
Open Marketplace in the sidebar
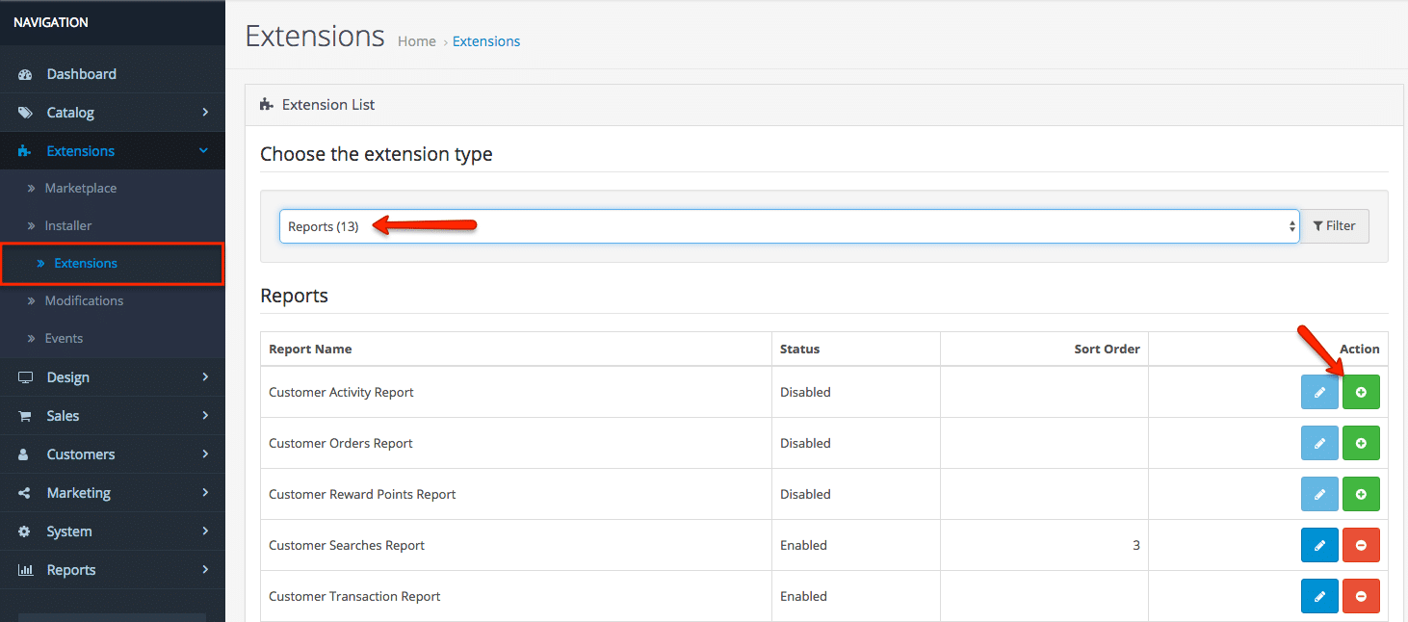pyautogui.click(x=81, y=188)
